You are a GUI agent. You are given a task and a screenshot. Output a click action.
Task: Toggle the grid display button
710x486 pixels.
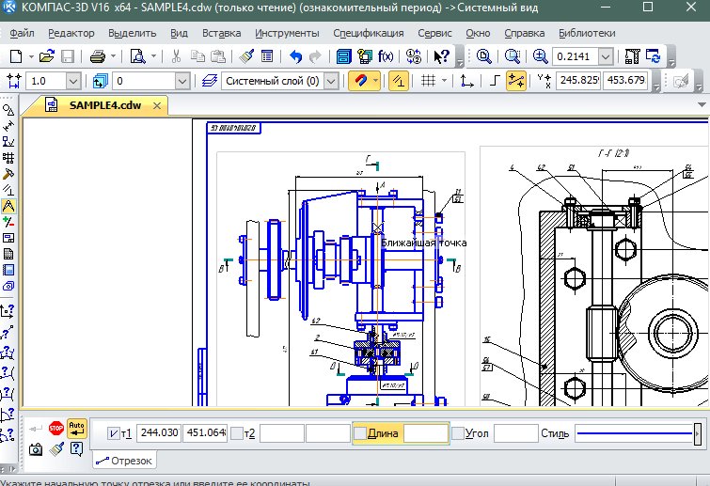pos(428,81)
